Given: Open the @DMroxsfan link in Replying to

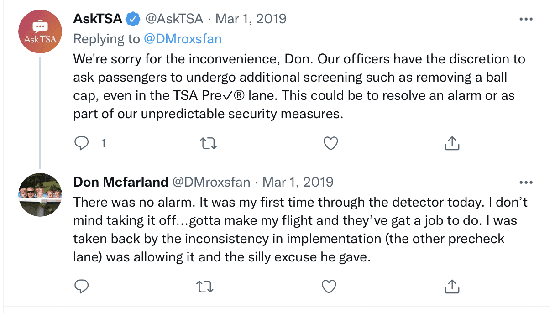Looking at the screenshot, I should pyautogui.click(x=183, y=39).
